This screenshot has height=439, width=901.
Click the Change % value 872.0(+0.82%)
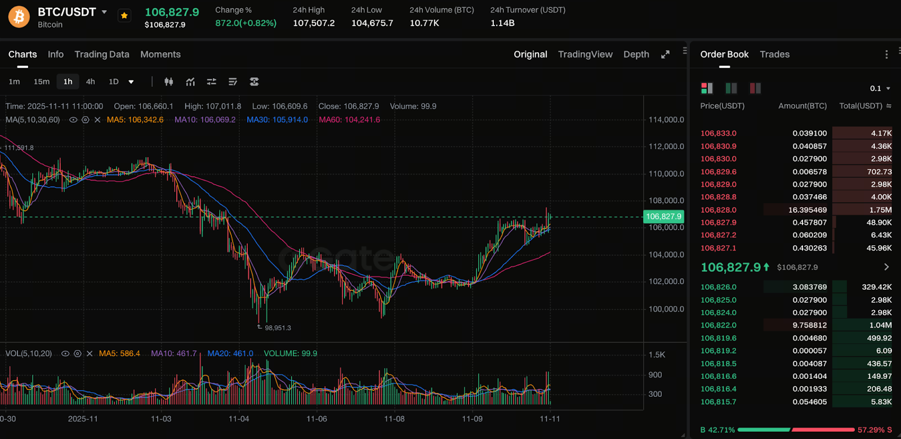click(246, 23)
